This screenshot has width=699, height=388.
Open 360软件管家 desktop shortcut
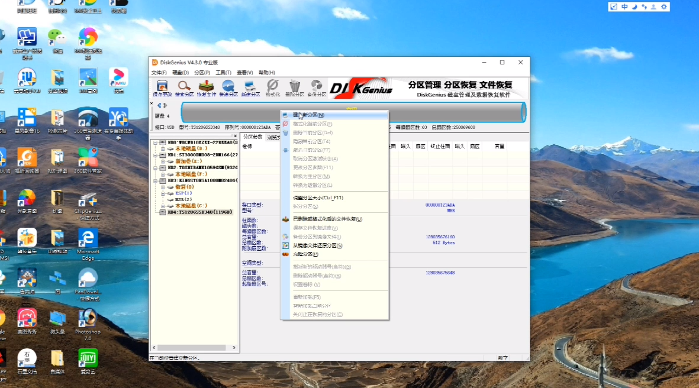pyautogui.click(x=88, y=160)
